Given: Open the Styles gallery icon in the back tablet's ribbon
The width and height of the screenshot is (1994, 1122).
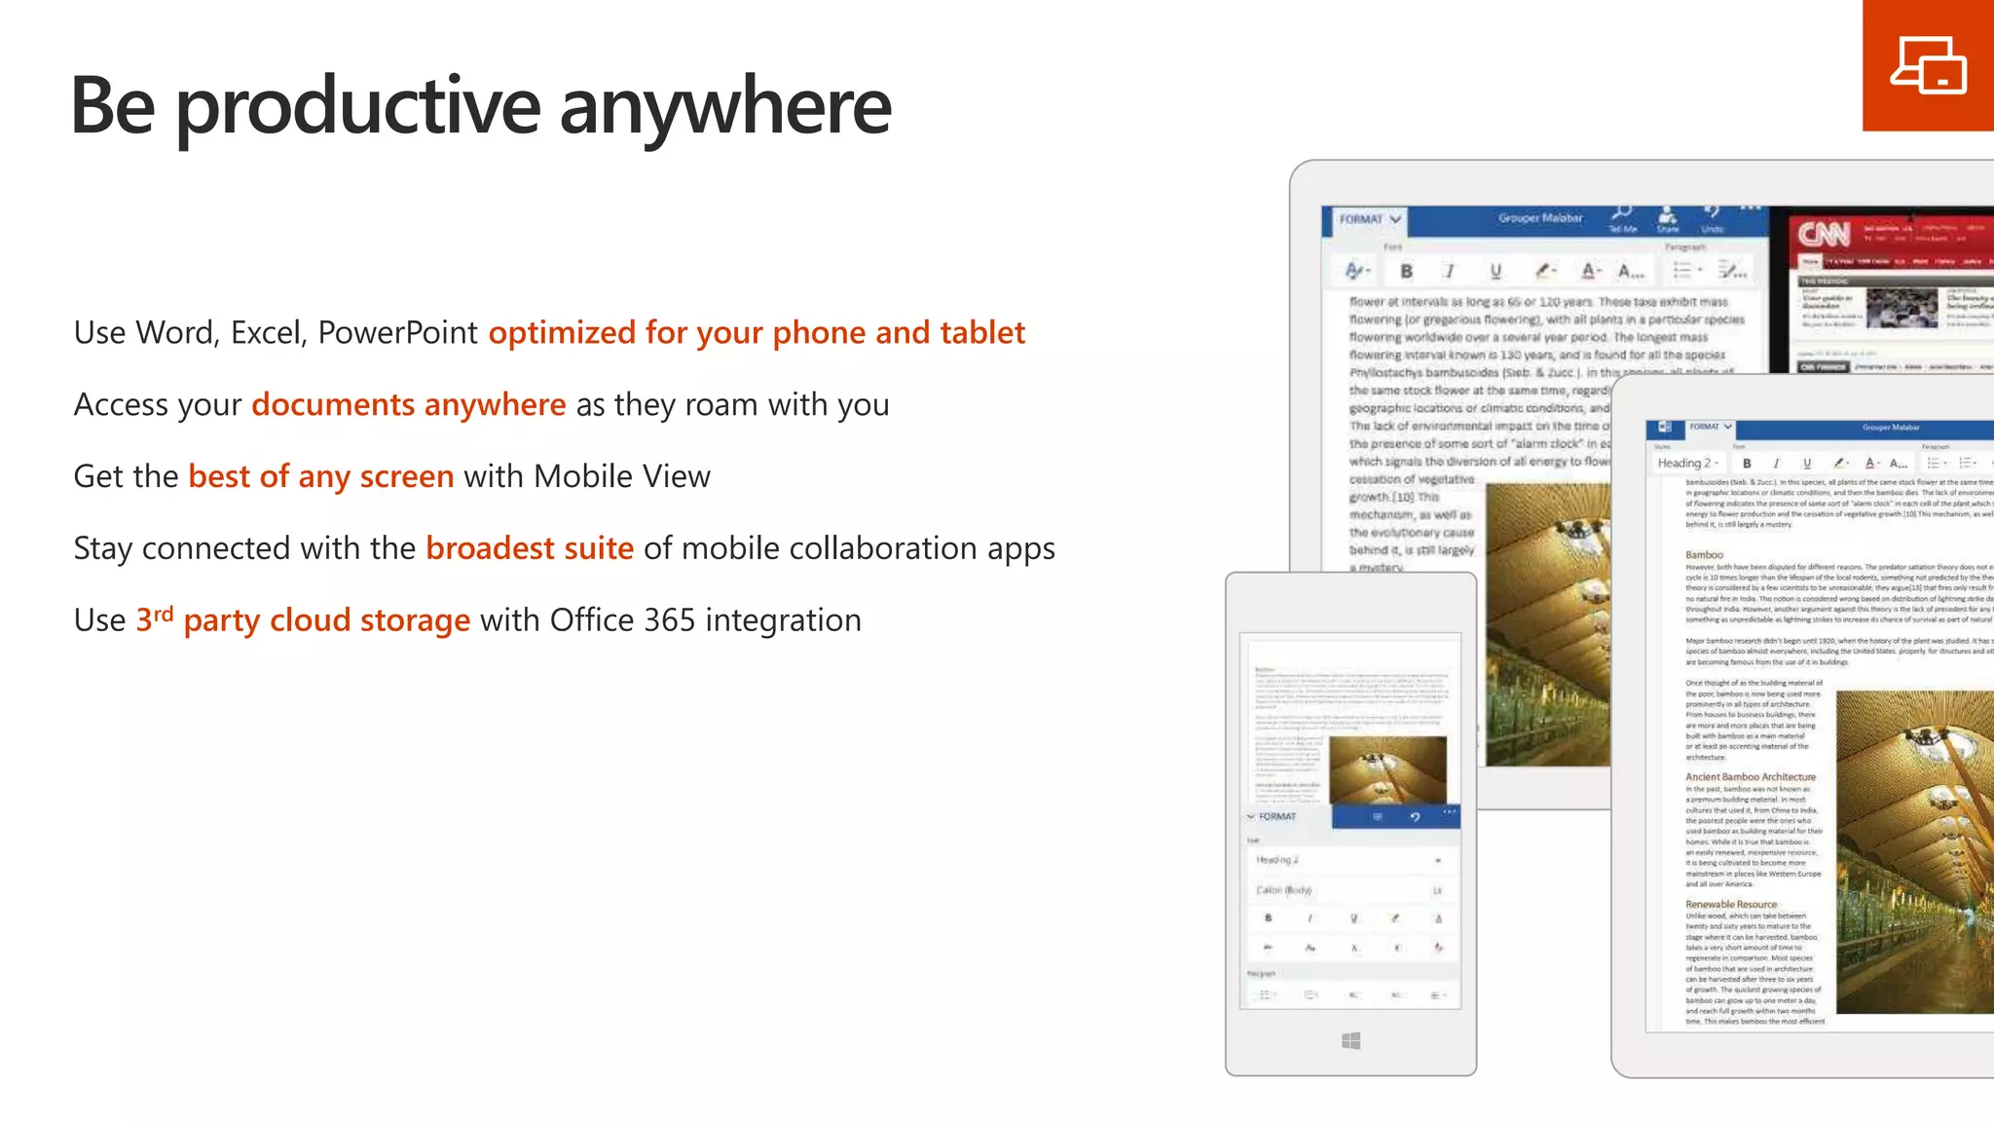Looking at the screenshot, I should (1357, 271).
